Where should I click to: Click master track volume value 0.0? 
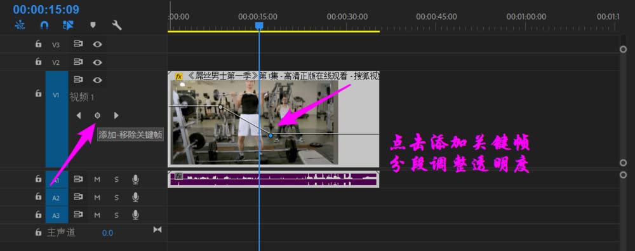pyautogui.click(x=107, y=233)
